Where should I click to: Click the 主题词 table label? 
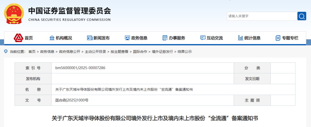pos(252,100)
